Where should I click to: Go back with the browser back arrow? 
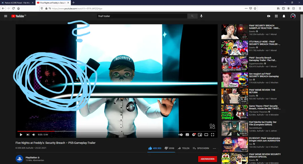3,8
